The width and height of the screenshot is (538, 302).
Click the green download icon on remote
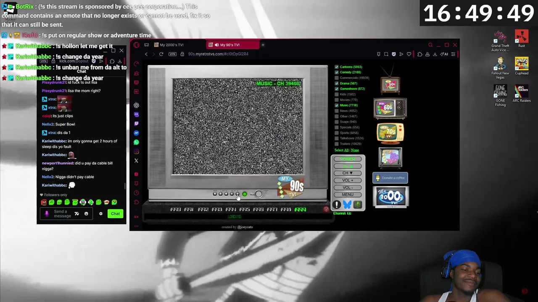(x=358, y=205)
